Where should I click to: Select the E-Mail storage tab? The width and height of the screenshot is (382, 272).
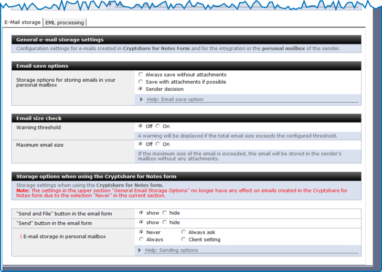pos(22,22)
